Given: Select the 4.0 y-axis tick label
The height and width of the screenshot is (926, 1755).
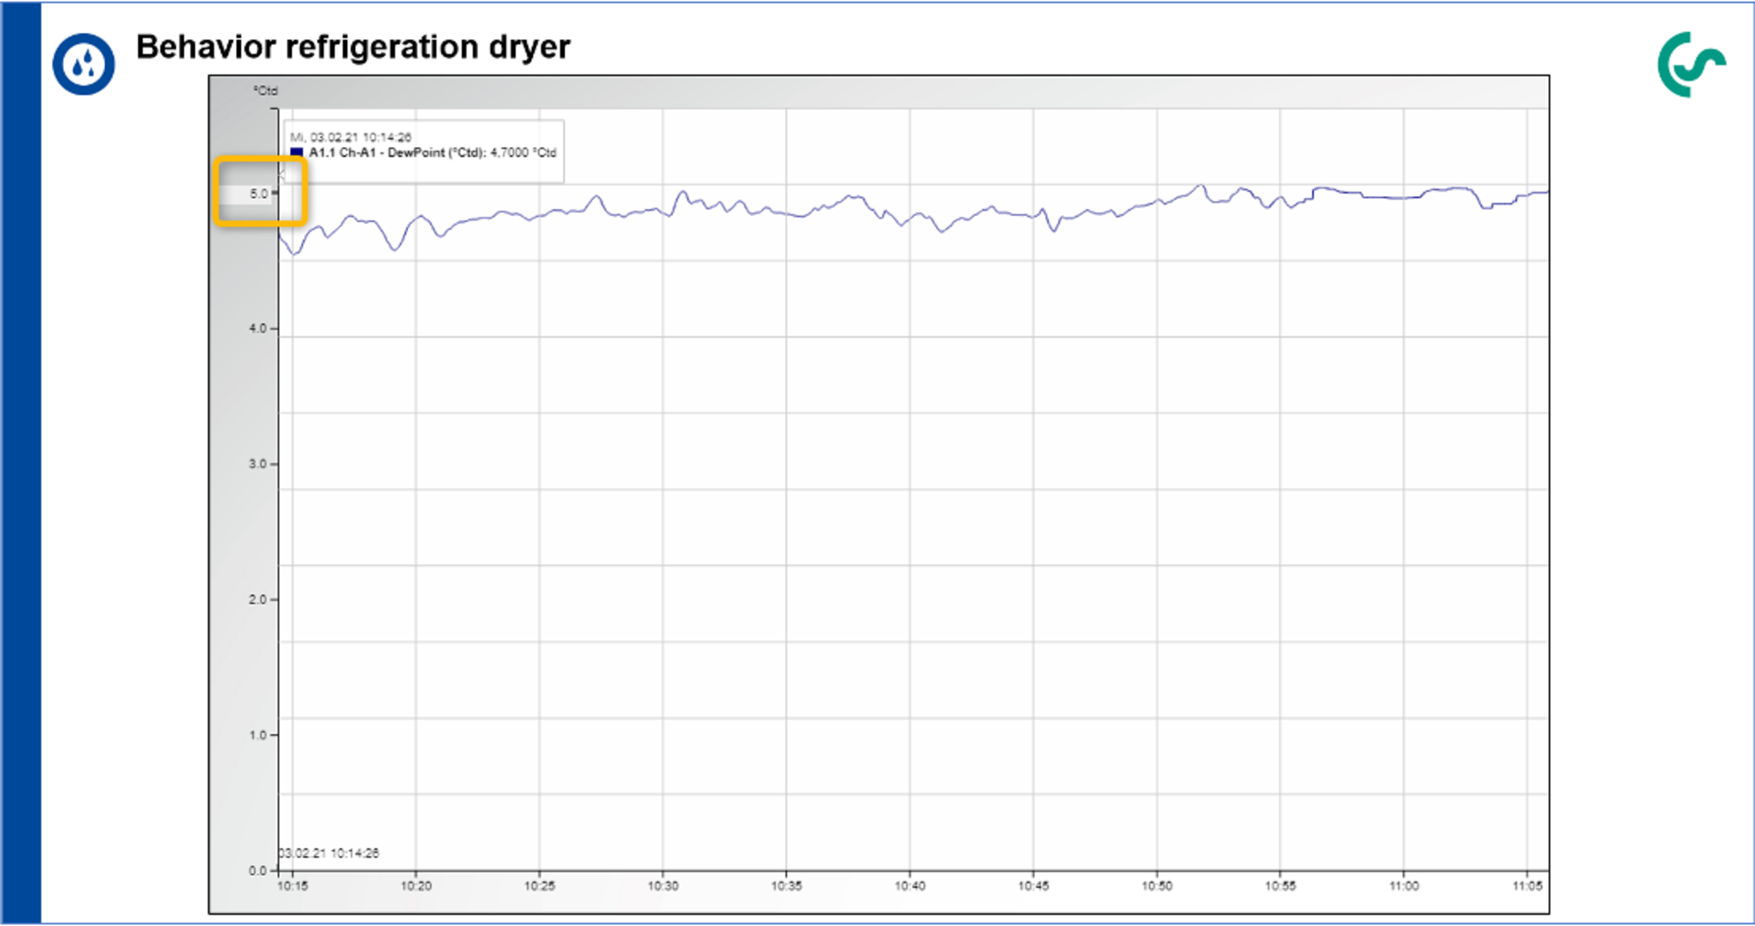Looking at the screenshot, I should point(258,328).
